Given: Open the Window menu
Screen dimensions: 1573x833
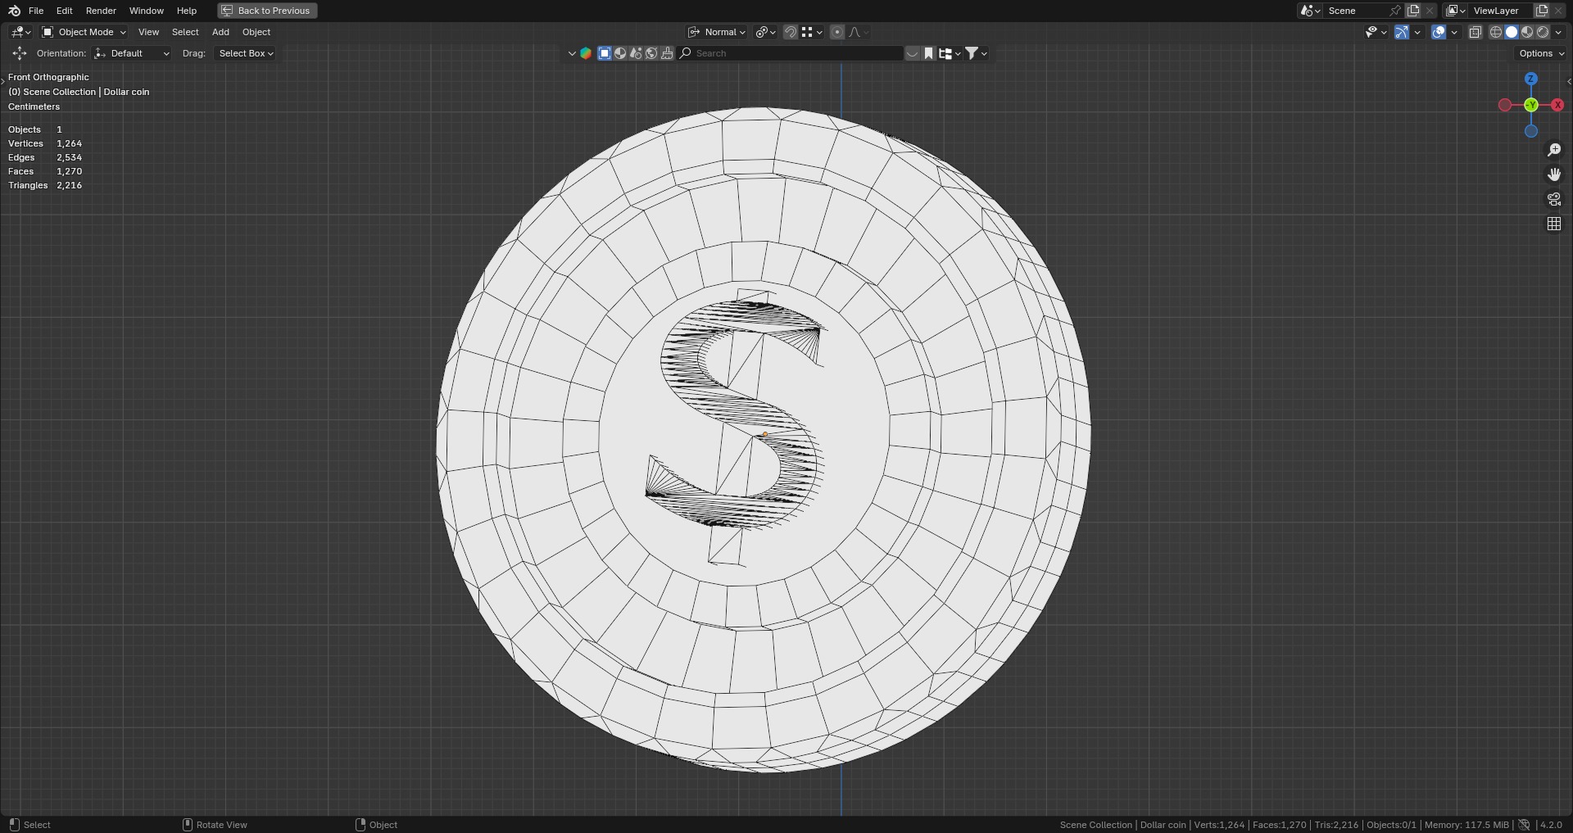Looking at the screenshot, I should [x=147, y=11].
